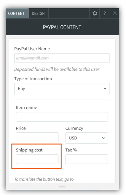Click the Shipping cost input field
The width and height of the screenshot is (126, 195).
[37, 159]
